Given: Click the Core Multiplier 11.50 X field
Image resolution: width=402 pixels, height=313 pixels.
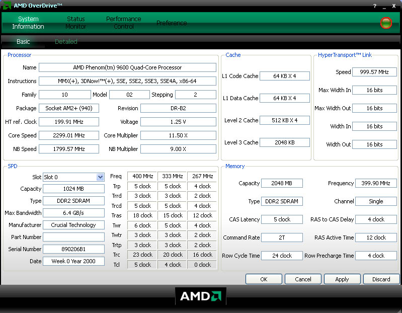Looking at the screenshot, I should point(178,135).
